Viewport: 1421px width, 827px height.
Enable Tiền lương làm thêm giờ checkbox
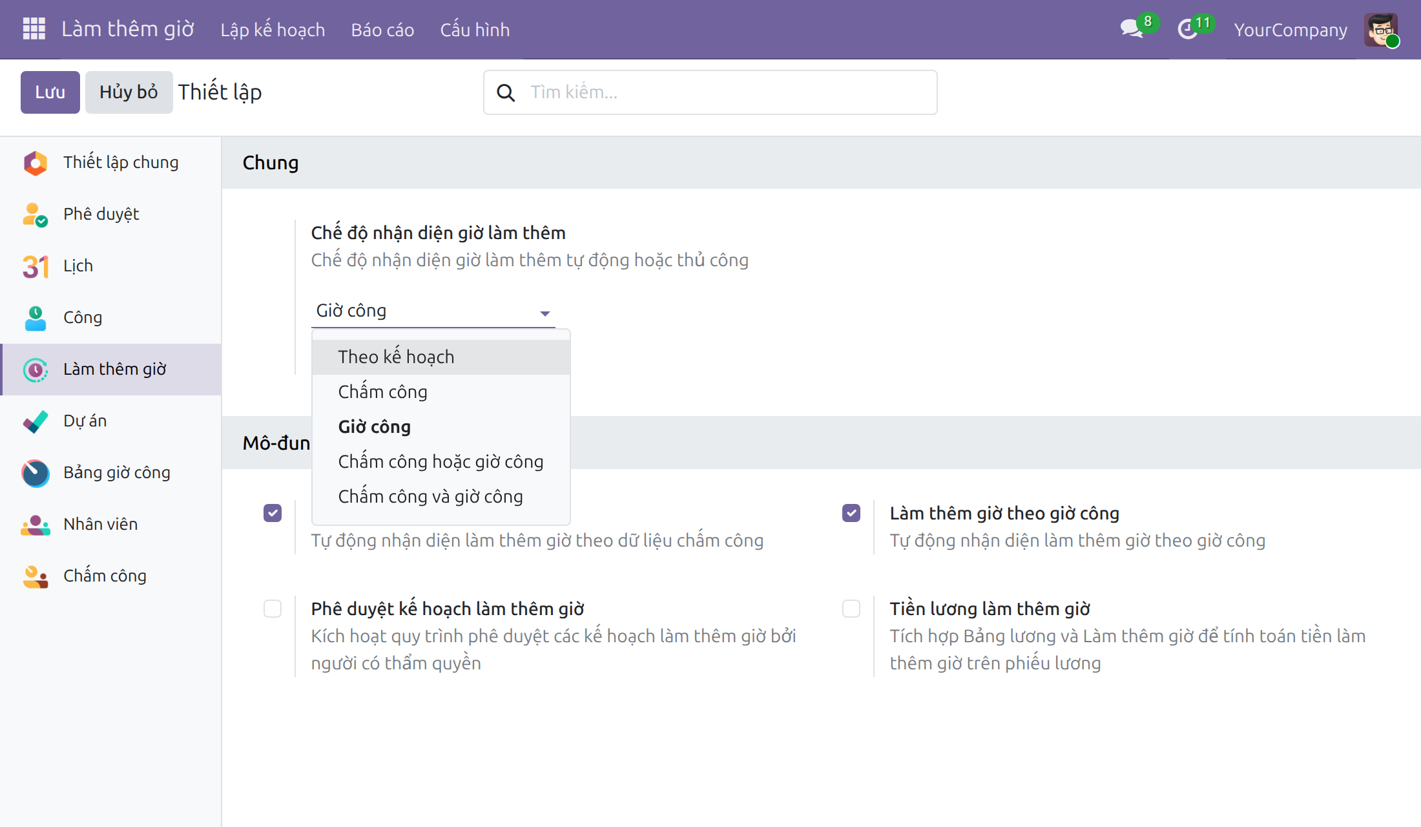pyautogui.click(x=851, y=609)
